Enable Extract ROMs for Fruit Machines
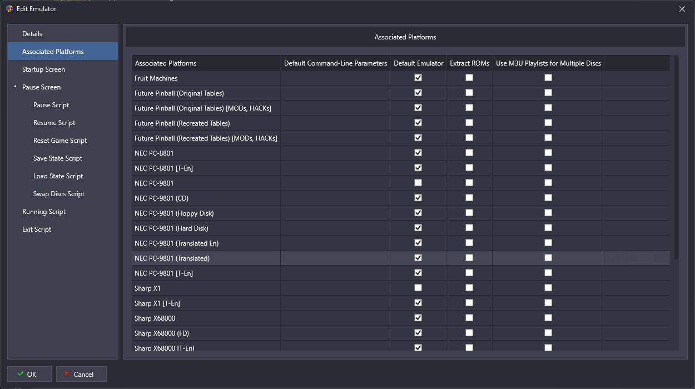 coord(469,78)
